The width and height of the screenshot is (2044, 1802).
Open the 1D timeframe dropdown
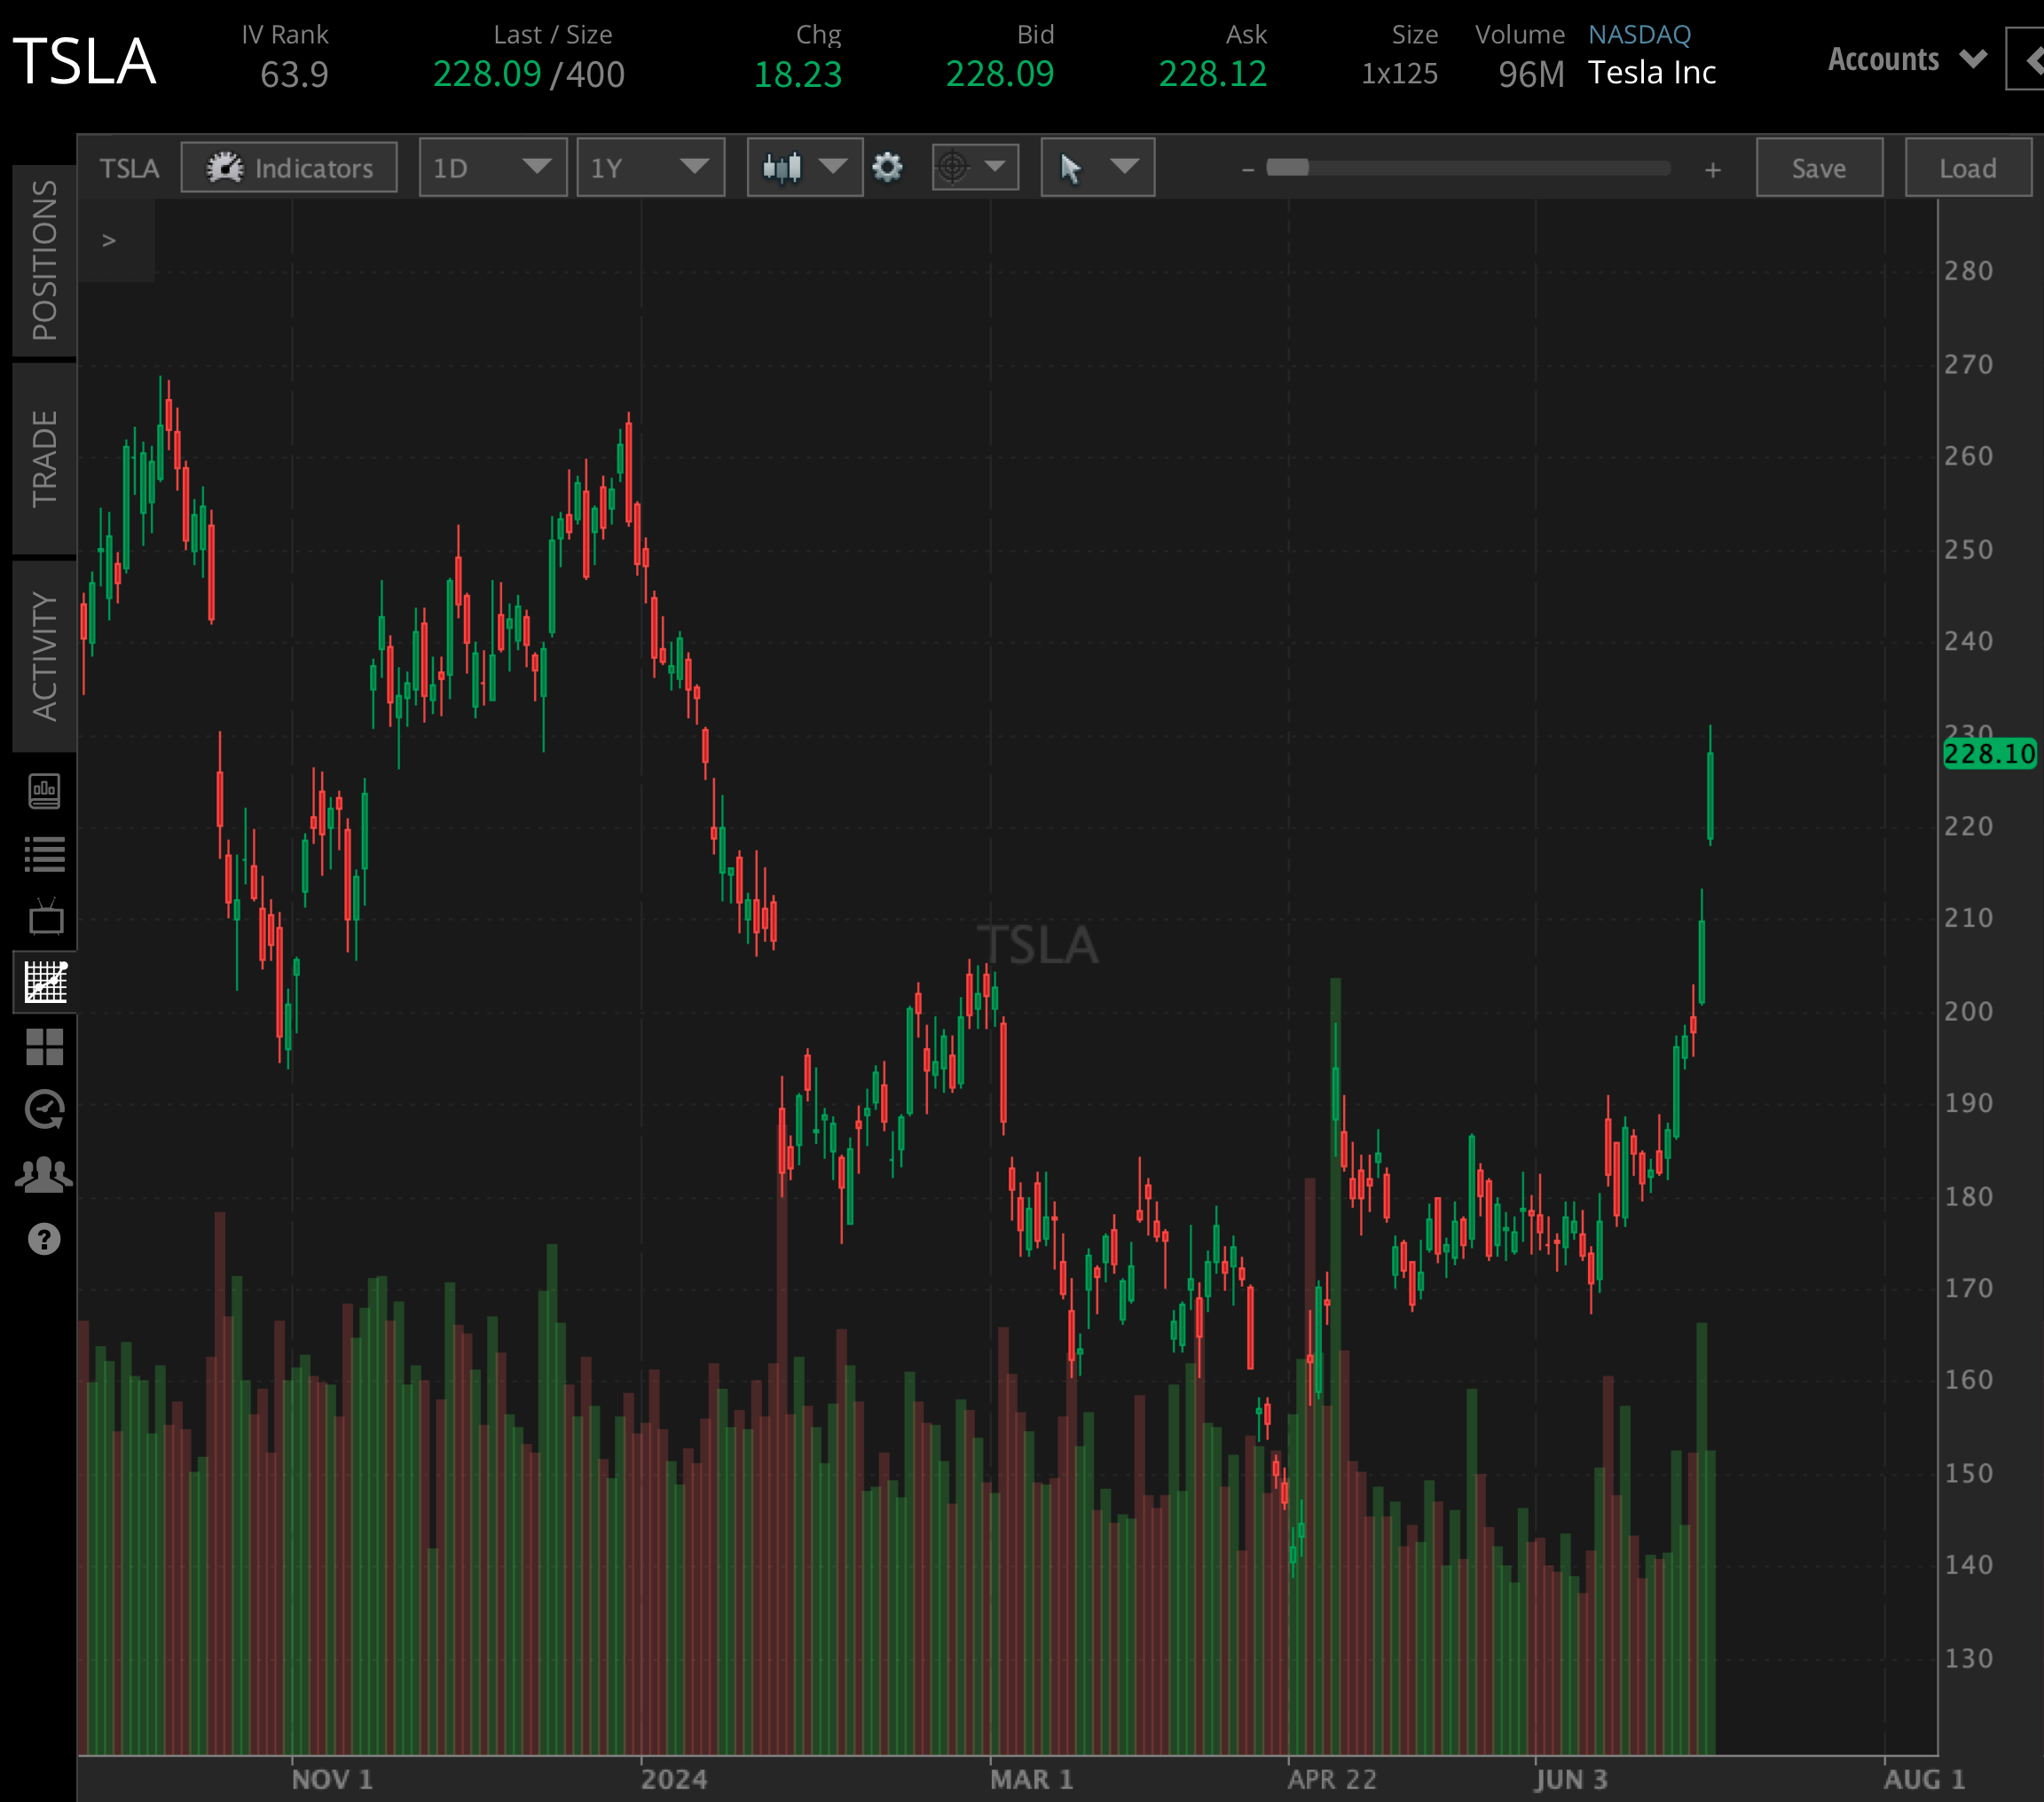492,167
